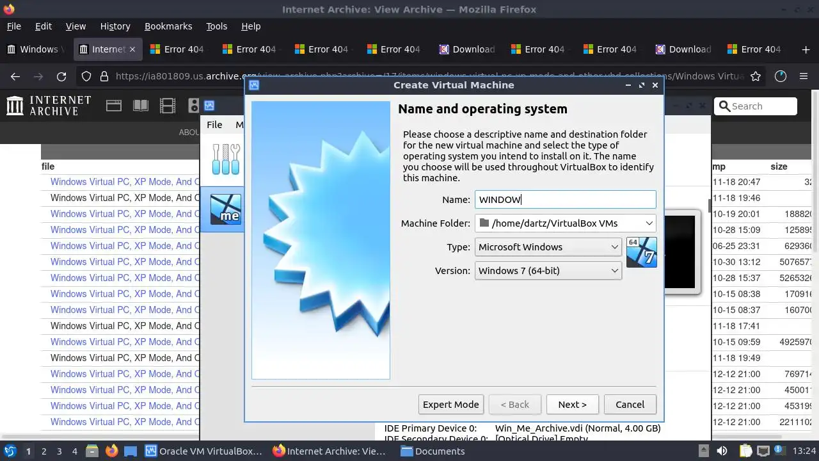Bookmark this page with the star
819x461 pixels.
[756, 76]
